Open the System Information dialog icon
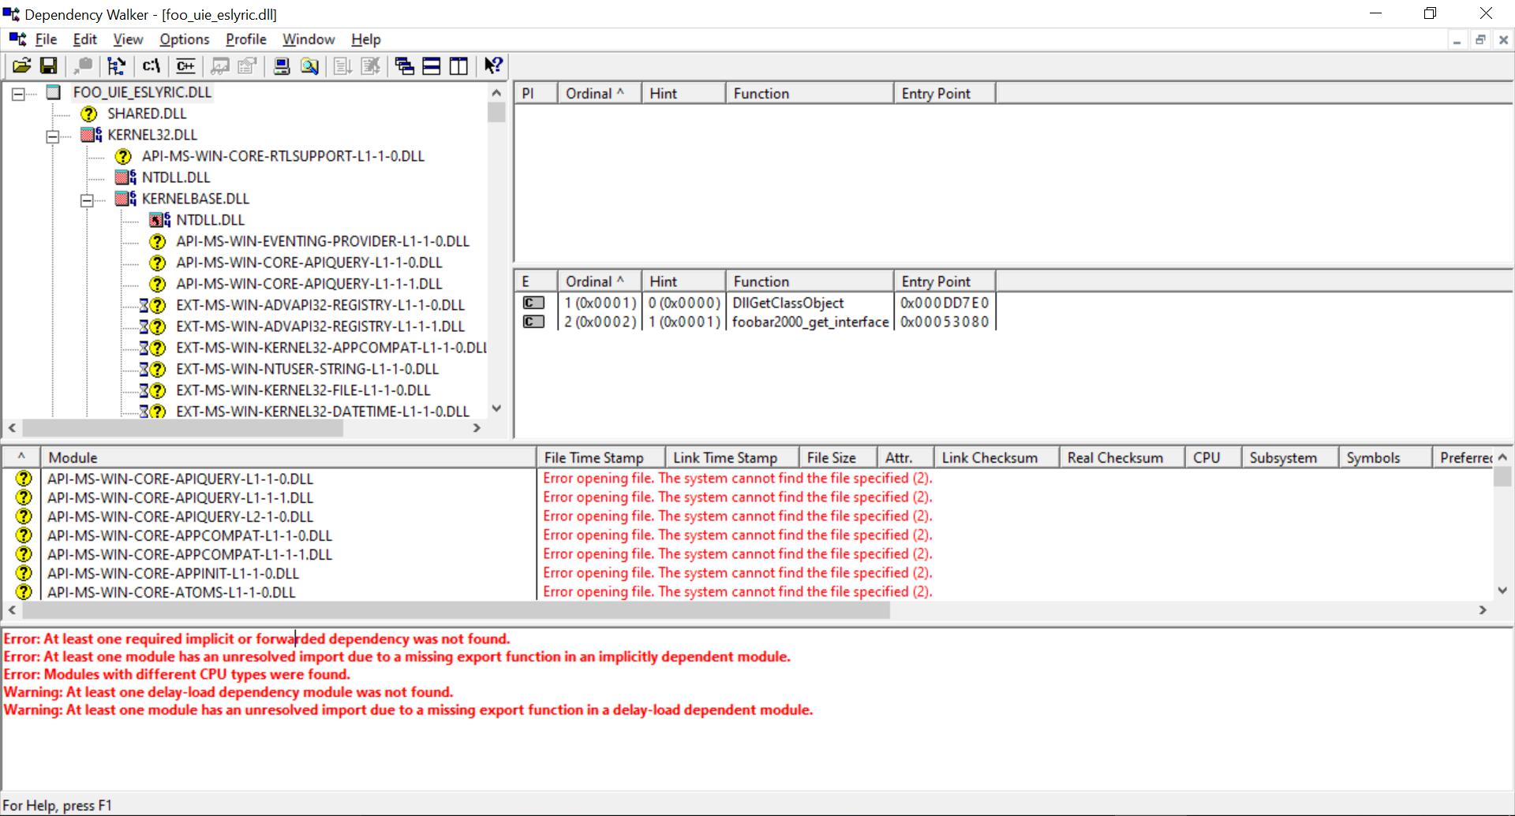1515x816 pixels. click(281, 66)
